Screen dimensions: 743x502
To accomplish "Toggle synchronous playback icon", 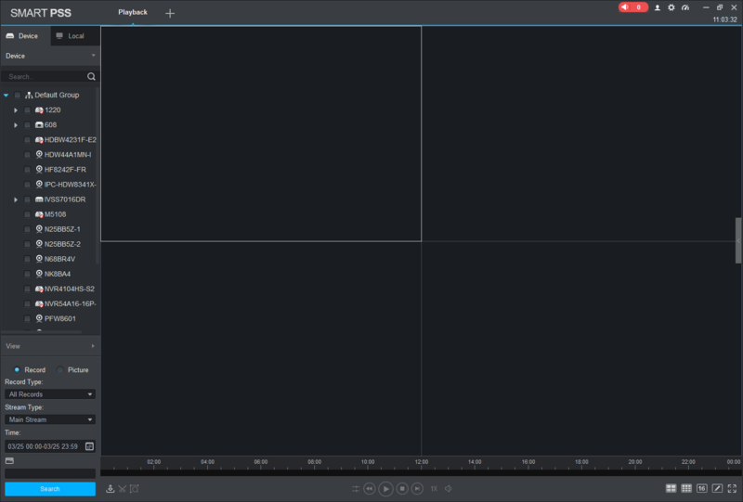I will pyautogui.click(x=356, y=489).
